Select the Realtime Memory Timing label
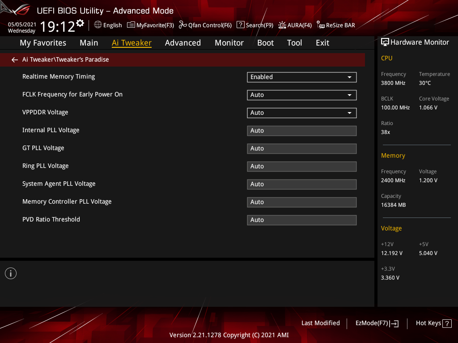The image size is (458, 343). (x=59, y=76)
